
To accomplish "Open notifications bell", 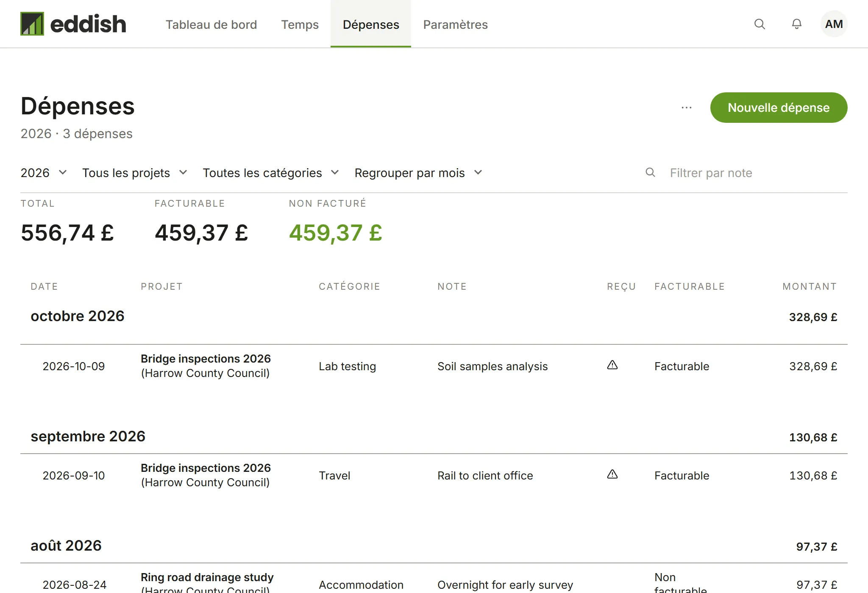I will [x=797, y=24].
